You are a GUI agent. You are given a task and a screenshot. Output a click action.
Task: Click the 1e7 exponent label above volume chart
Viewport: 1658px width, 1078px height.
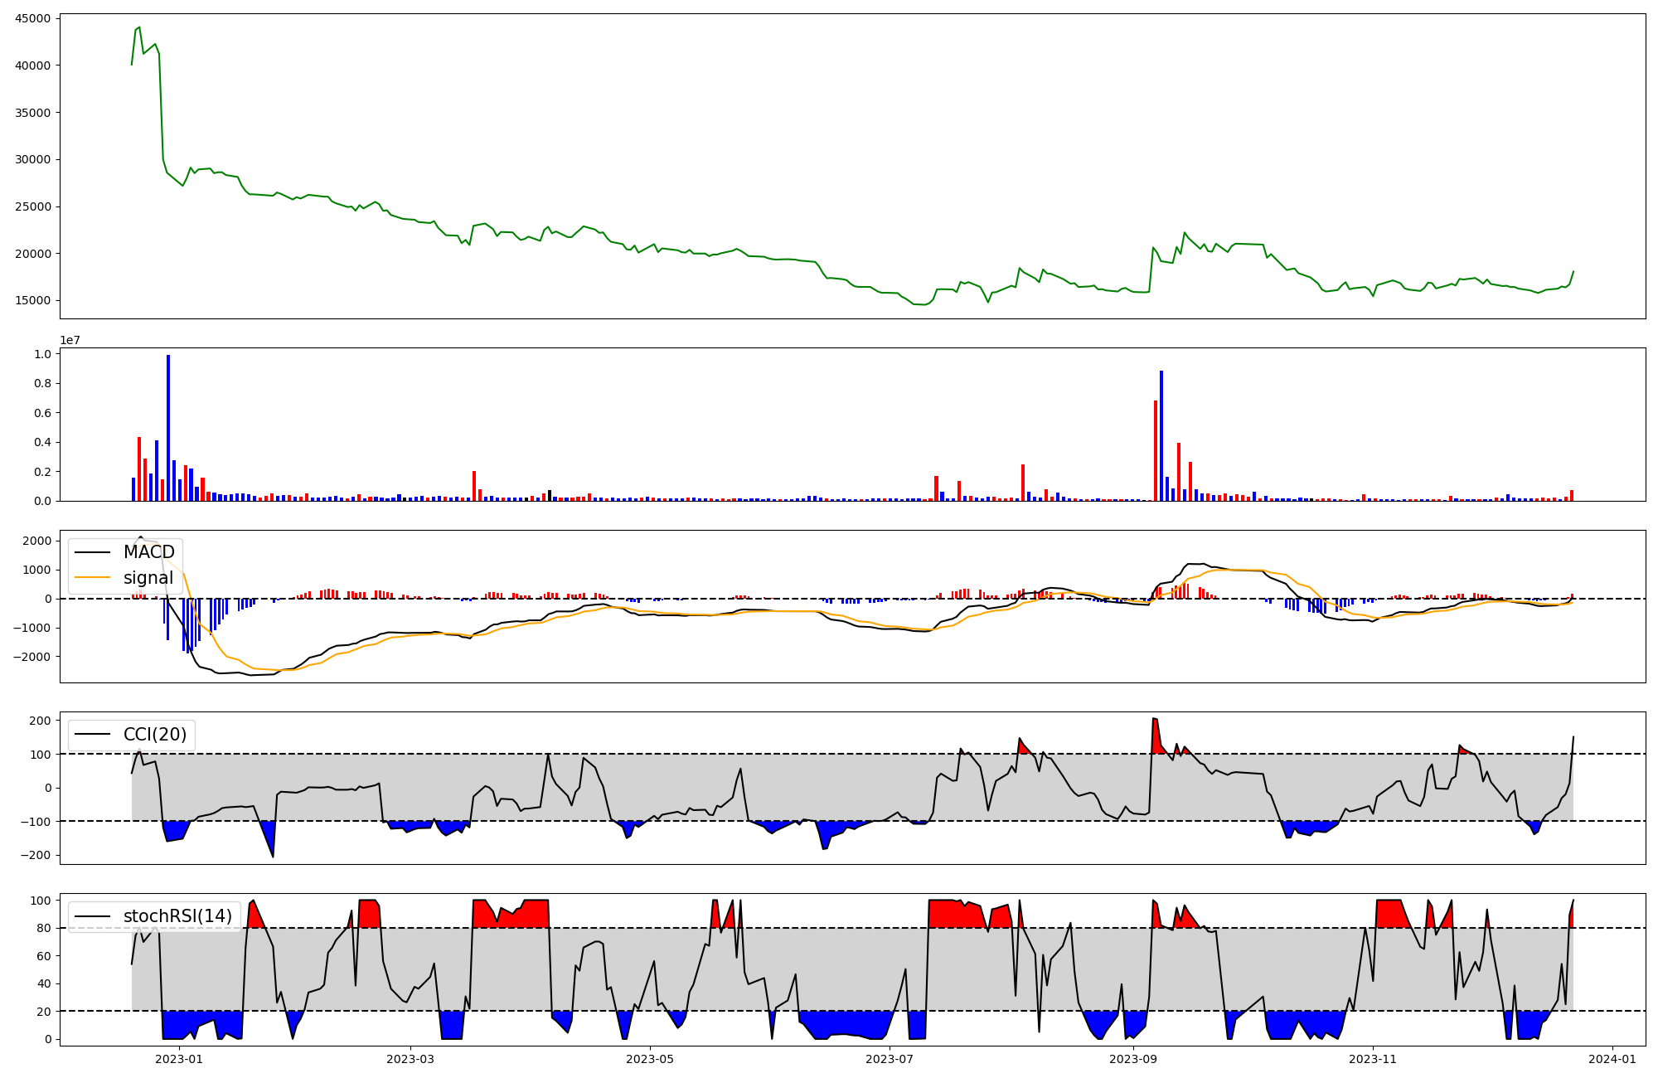click(70, 340)
